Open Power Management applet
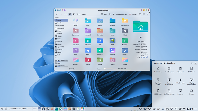The width and height of the screenshot is (198, 111). [x=169, y=82]
